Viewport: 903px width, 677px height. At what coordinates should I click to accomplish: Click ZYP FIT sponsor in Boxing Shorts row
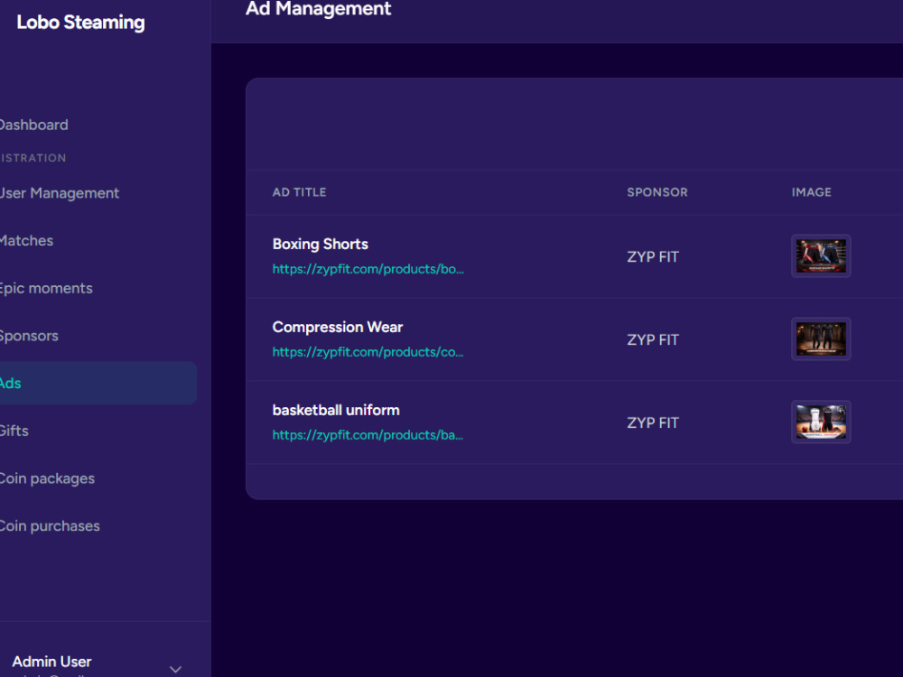click(653, 256)
